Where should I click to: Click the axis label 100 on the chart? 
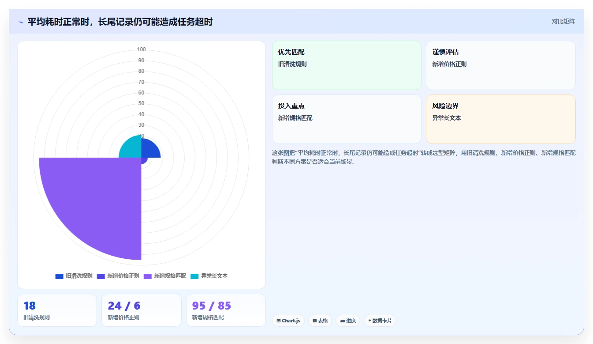(142, 49)
